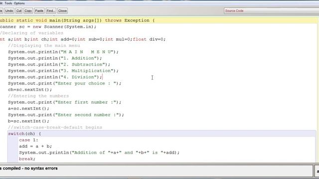Click the 'case 1:' line
Screen dimensions: 319x179
(28, 140)
